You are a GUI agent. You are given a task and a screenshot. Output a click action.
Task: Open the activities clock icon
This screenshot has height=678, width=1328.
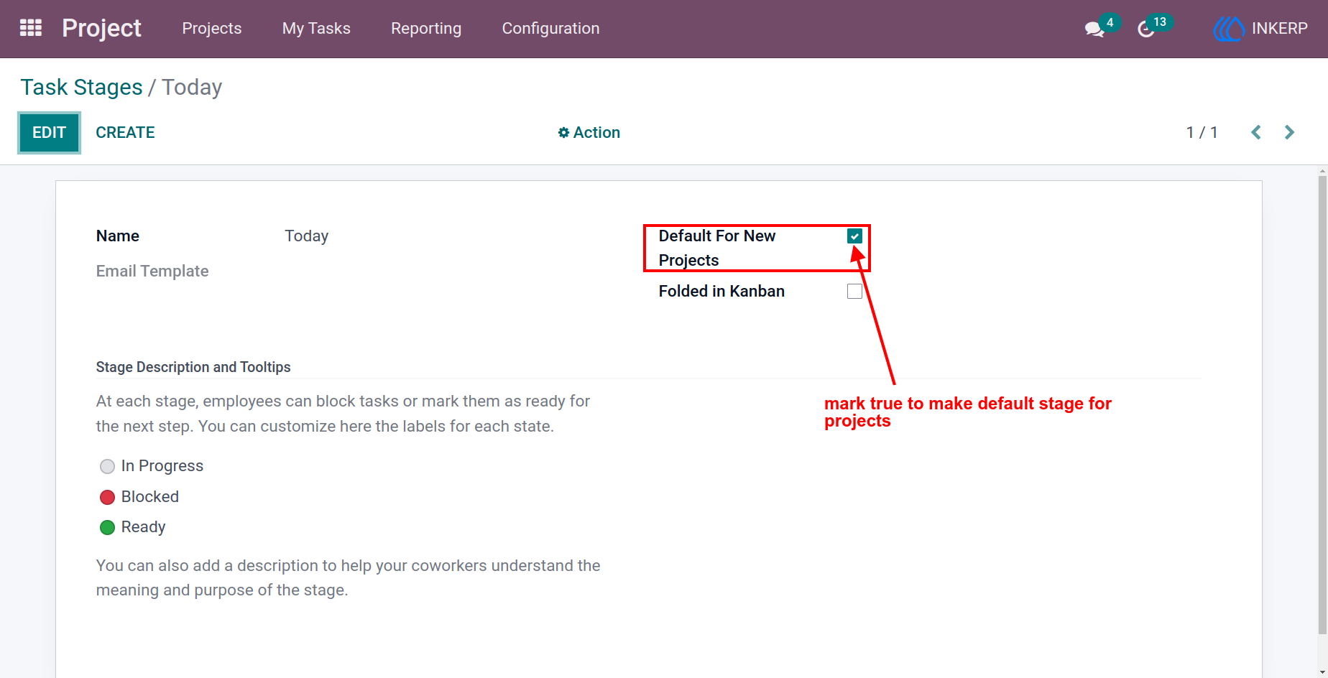[x=1146, y=29]
